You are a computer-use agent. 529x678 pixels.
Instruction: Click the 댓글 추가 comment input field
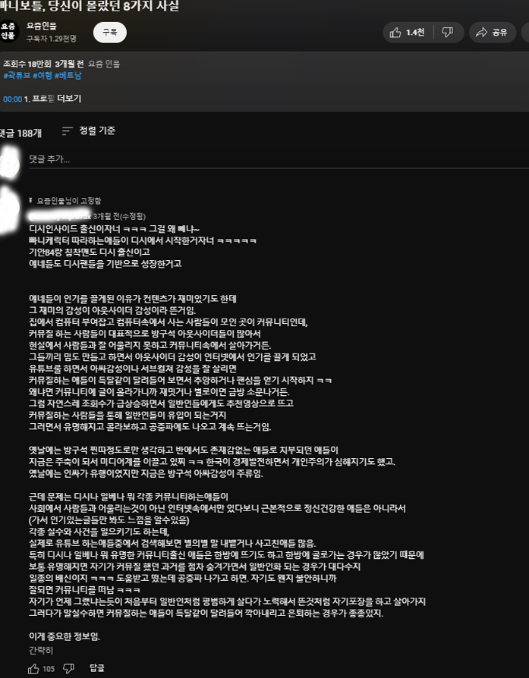point(279,159)
